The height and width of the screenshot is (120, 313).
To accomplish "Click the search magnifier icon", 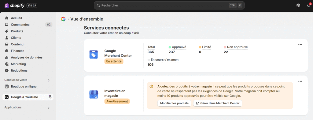I will (x=98, y=5).
